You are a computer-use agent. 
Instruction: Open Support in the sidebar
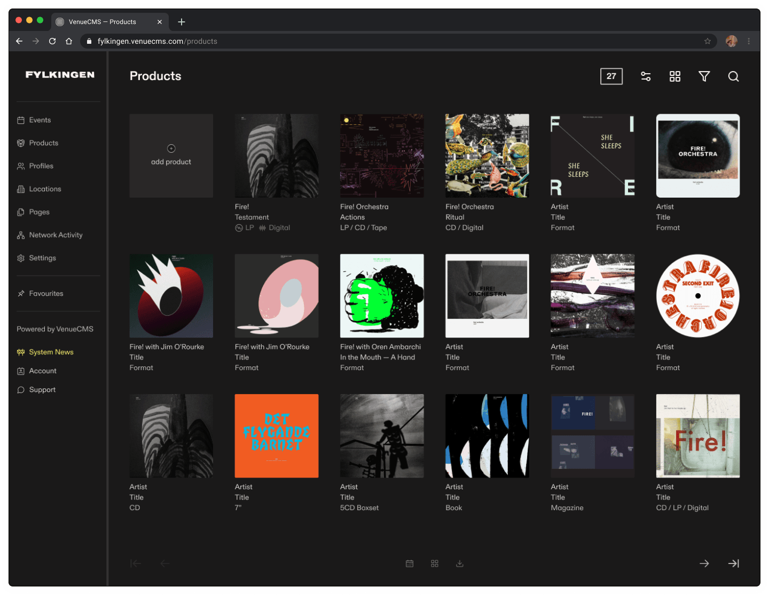36,390
